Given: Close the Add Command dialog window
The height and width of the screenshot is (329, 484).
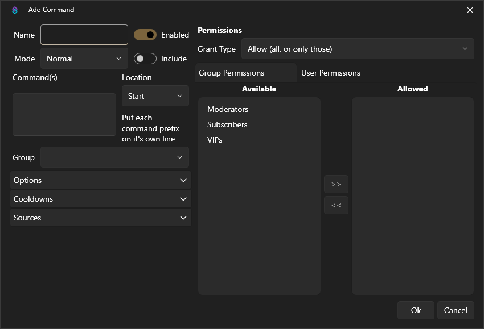Looking at the screenshot, I should tap(470, 10).
